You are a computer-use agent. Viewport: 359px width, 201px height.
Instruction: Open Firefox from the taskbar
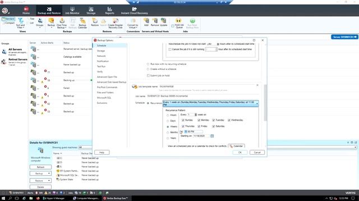click(38, 198)
